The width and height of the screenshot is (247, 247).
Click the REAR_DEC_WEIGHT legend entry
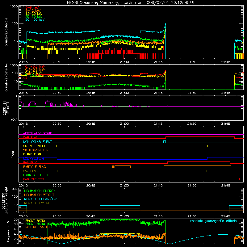tap(38, 203)
